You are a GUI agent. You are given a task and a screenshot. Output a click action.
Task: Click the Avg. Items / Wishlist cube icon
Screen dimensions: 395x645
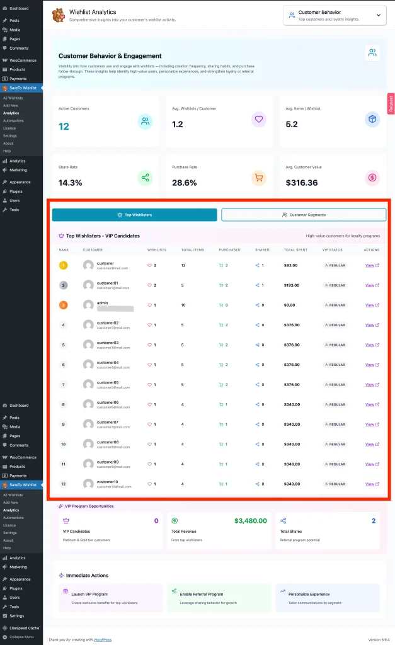pos(372,119)
